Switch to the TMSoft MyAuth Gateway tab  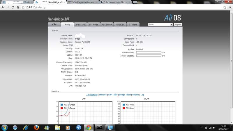tap(83, 2)
